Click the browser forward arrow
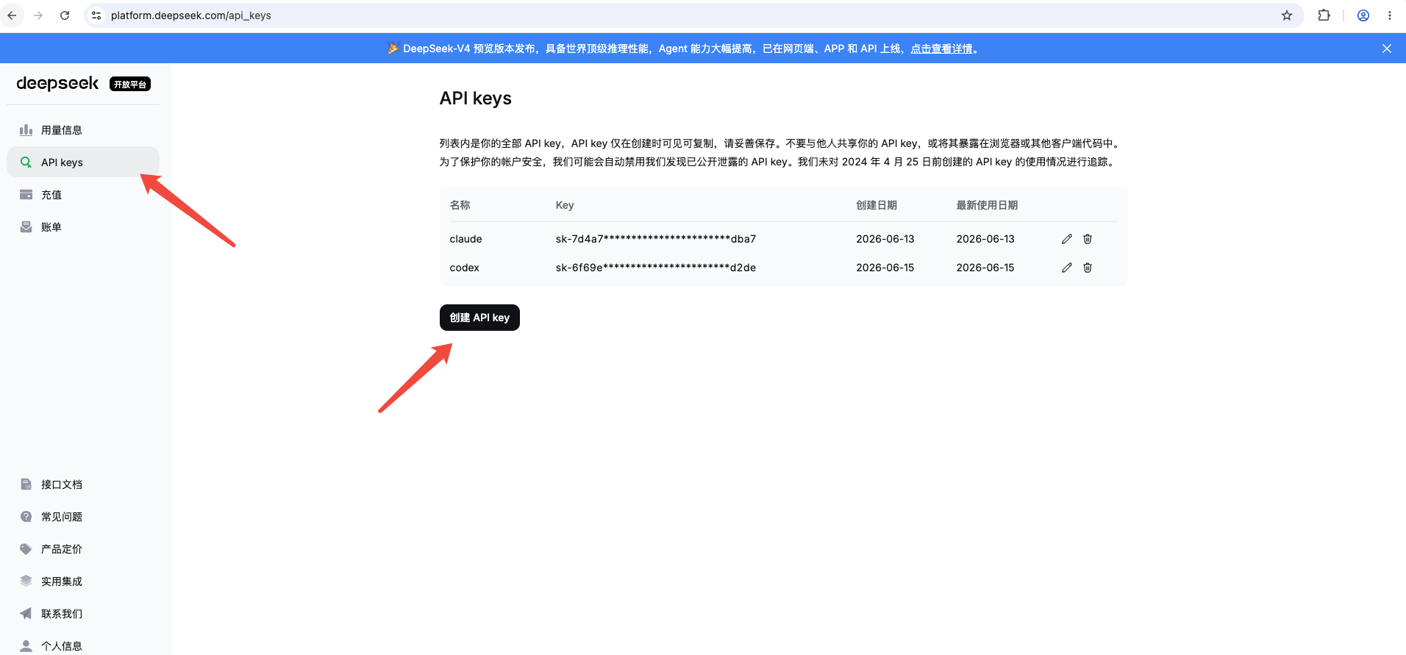The image size is (1406, 655). click(38, 15)
